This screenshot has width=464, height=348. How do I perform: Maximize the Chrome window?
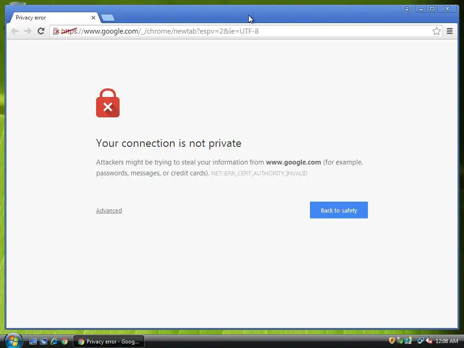coord(432,9)
